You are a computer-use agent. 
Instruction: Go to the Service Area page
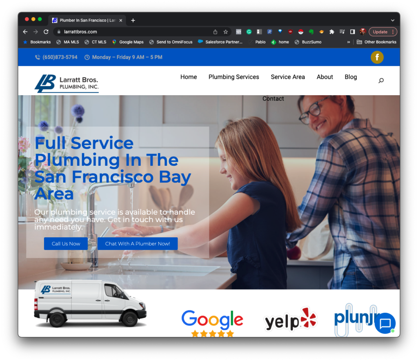(288, 77)
